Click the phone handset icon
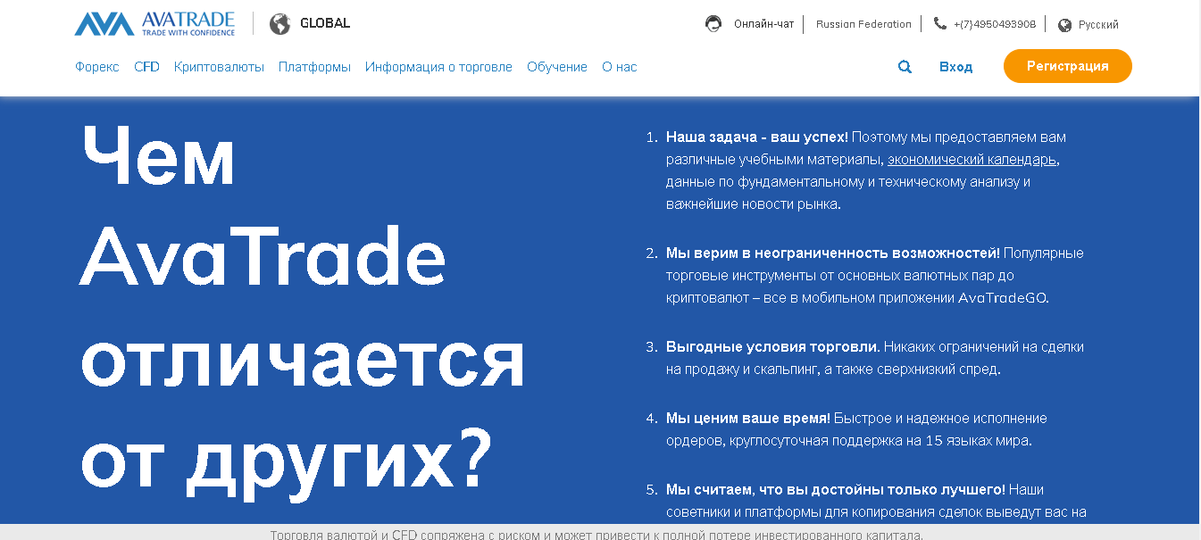Viewport: 1201px width, 540px height. click(x=940, y=24)
